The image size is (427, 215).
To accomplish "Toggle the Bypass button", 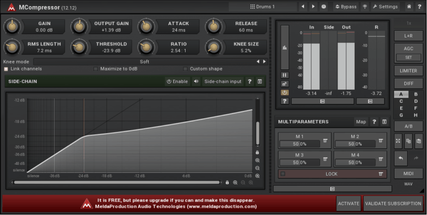I will [346, 7].
